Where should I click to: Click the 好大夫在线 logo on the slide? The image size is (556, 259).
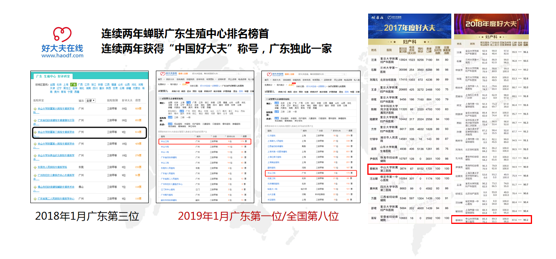[x=63, y=42]
